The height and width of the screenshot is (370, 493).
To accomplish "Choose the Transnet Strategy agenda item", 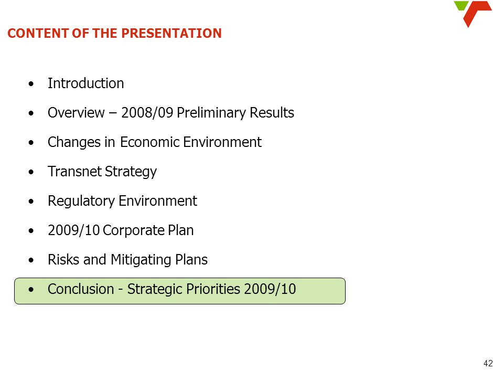I will tap(102, 172).
